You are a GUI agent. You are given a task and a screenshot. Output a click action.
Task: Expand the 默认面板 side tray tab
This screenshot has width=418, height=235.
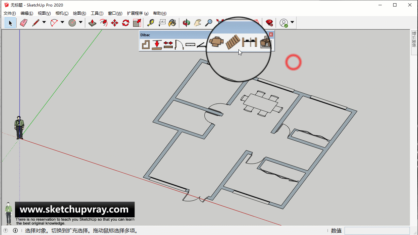(414, 39)
